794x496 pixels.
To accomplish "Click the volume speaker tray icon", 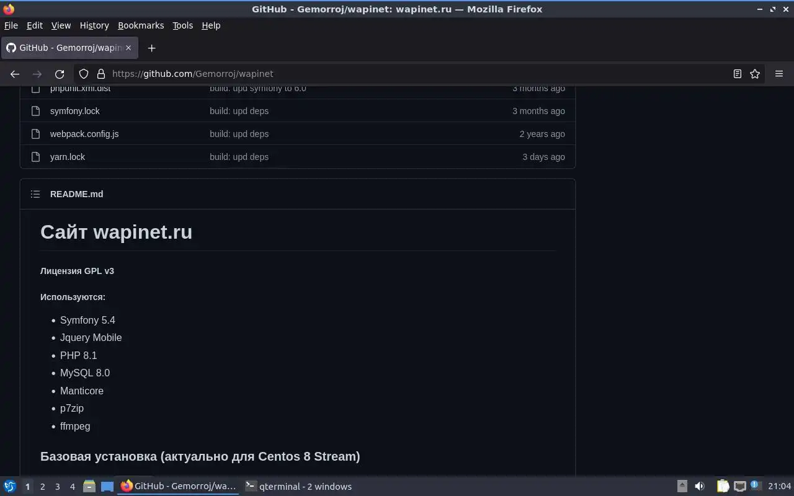I will 699,486.
